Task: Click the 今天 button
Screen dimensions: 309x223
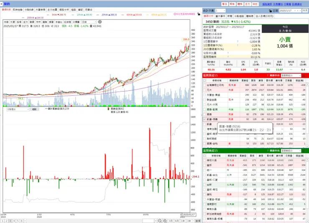Action: [305, 10]
